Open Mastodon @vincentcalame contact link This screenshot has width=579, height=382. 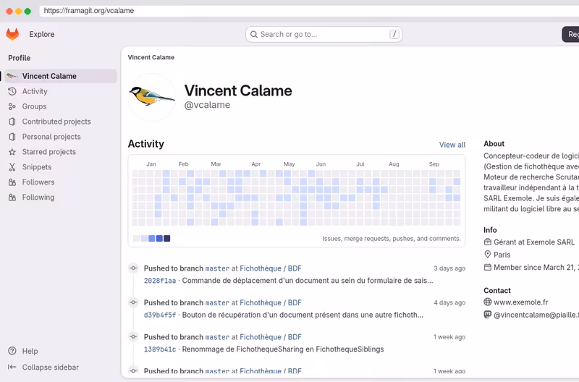click(x=536, y=315)
